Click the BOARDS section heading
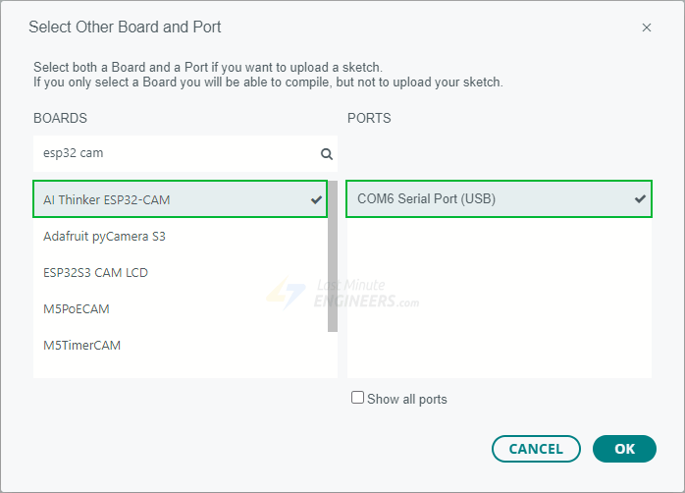The width and height of the screenshot is (685, 493). [60, 118]
